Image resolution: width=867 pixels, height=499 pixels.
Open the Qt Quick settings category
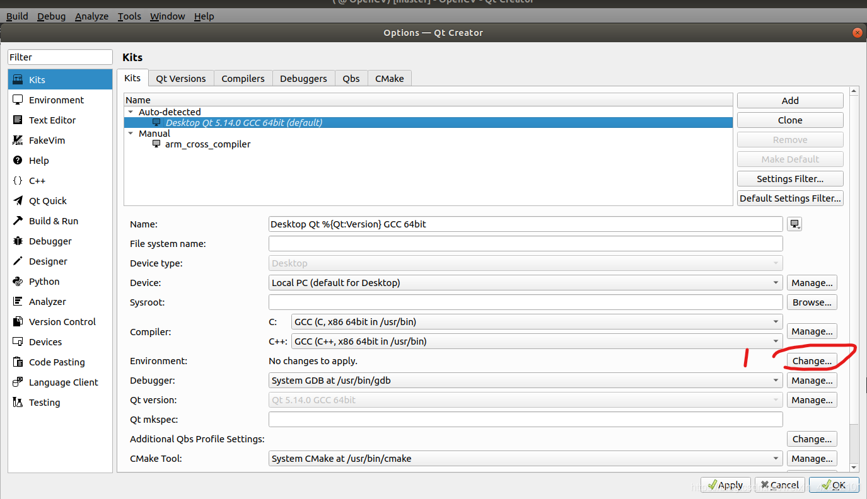click(x=60, y=200)
